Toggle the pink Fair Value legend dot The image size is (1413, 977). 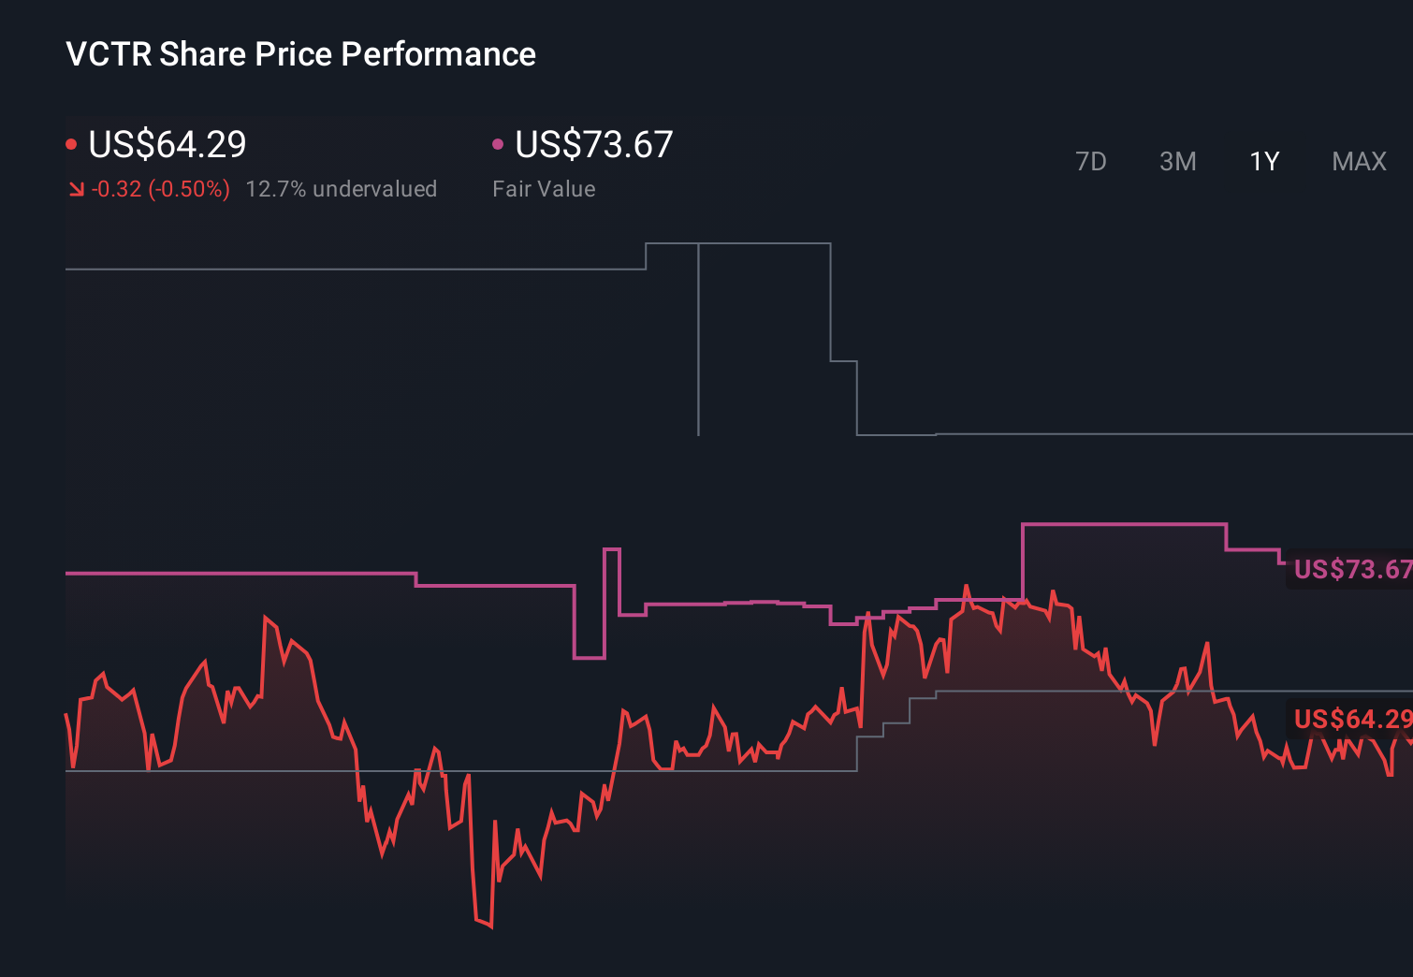click(x=497, y=142)
